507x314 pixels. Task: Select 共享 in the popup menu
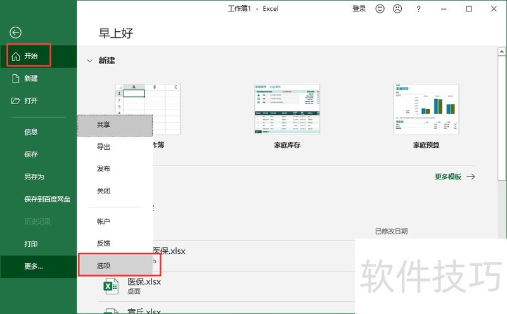(x=115, y=125)
